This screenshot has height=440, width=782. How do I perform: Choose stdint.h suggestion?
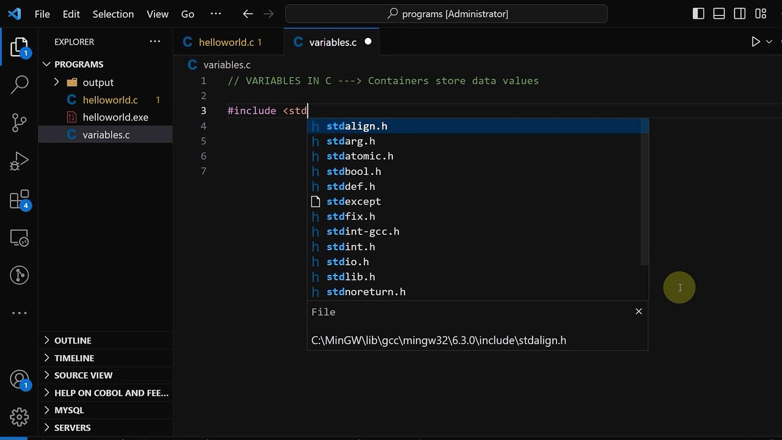pyautogui.click(x=473, y=246)
